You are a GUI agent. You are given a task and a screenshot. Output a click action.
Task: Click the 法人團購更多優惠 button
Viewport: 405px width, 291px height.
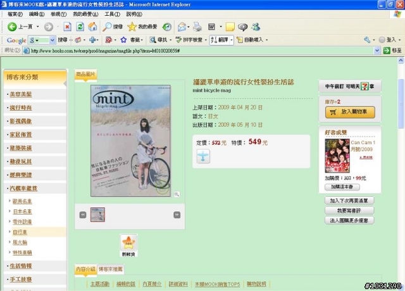click(349, 220)
